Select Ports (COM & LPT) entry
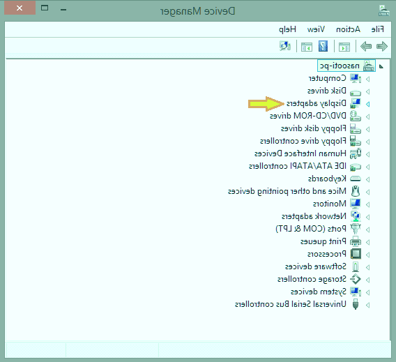The image size is (396, 362). pos(311,229)
